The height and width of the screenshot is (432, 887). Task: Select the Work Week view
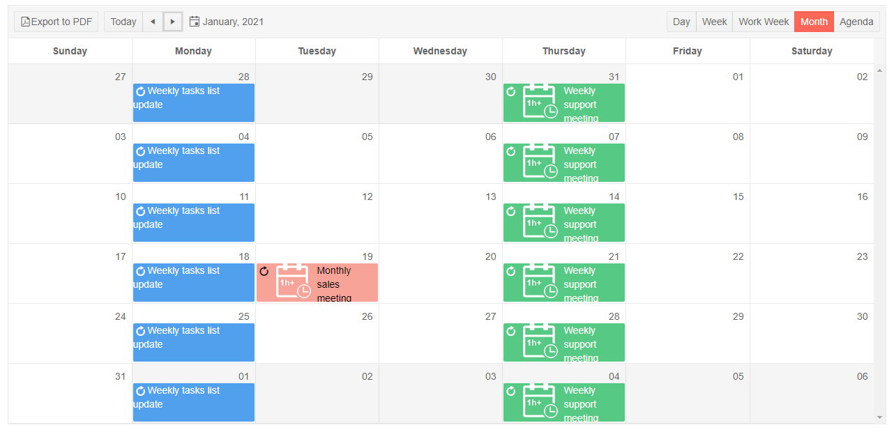point(764,22)
